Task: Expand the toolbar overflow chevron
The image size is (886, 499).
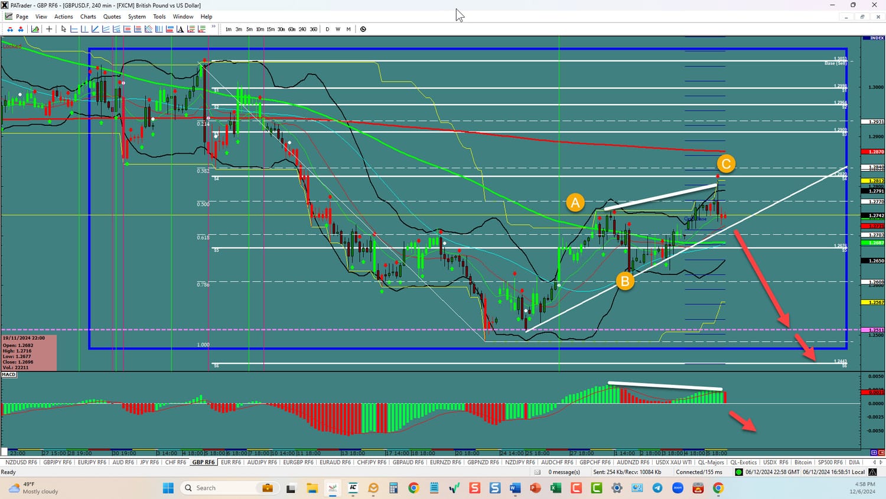Action: (213, 27)
